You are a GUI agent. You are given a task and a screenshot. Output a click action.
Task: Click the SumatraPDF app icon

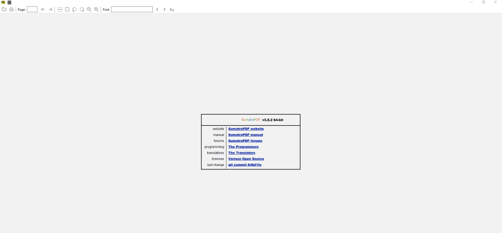coord(3,2)
